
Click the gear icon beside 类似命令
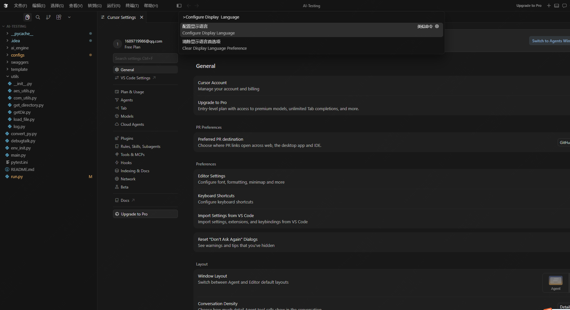tap(437, 26)
